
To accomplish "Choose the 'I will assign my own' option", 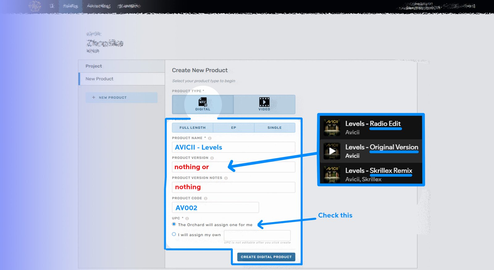I will coord(174,234).
